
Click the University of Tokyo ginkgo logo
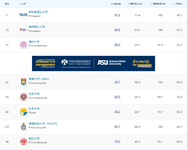[x=23, y=112]
